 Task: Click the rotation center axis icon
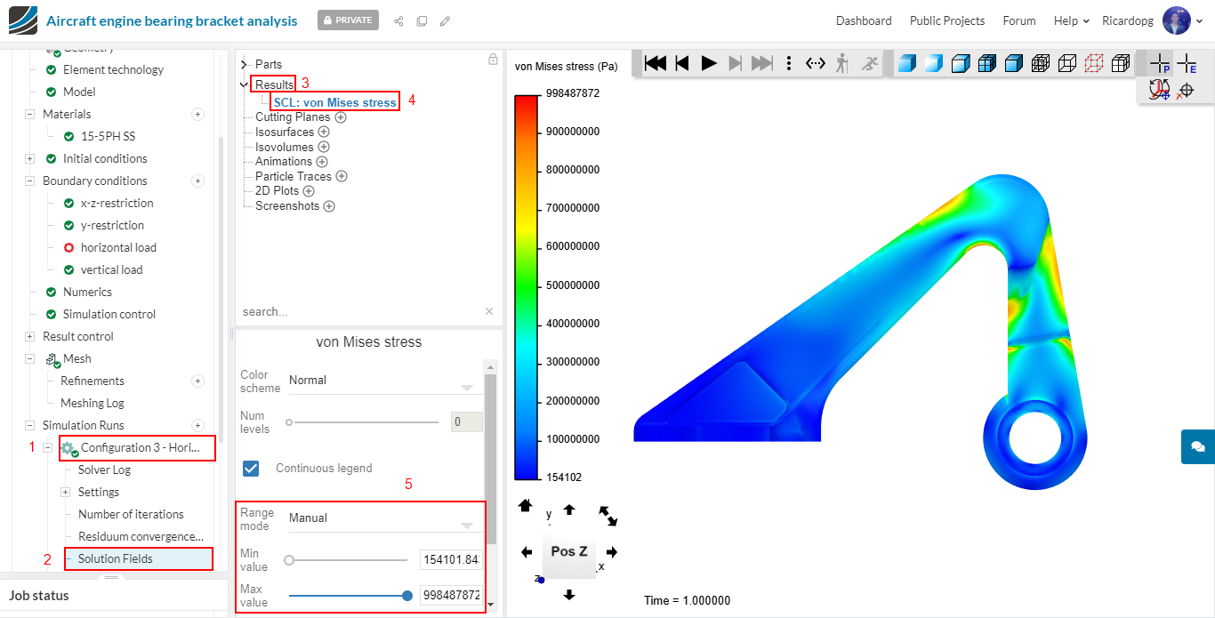1159,90
